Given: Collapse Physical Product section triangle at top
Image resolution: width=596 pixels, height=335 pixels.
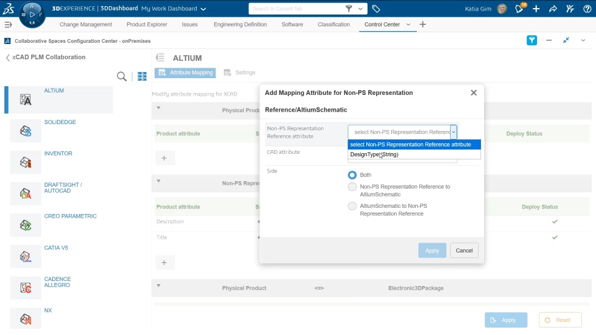Looking at the screenshot, I should 158,108.
